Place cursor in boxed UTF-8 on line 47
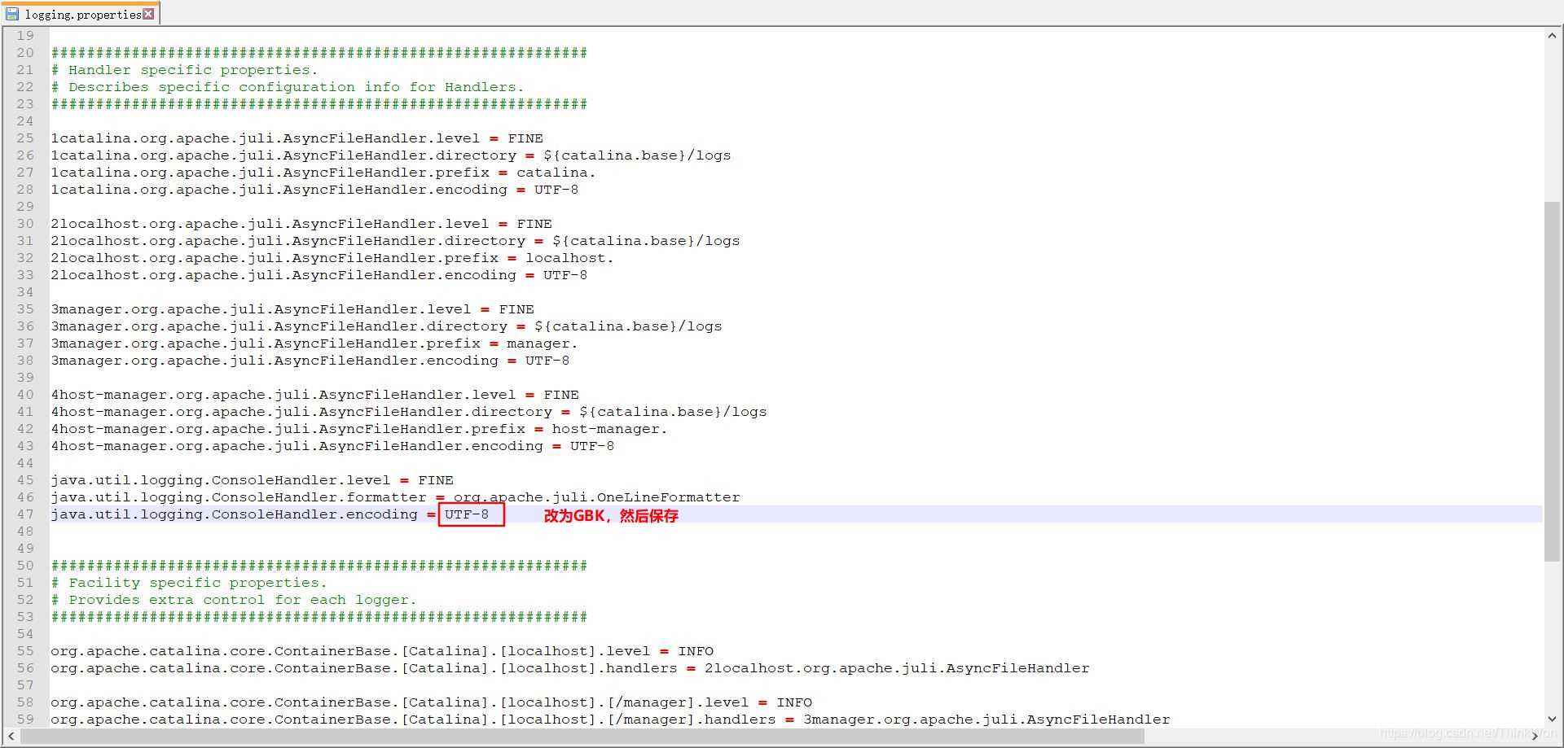Image resolution: width=1564 pixels, height=748 pixels. point(467,514)
